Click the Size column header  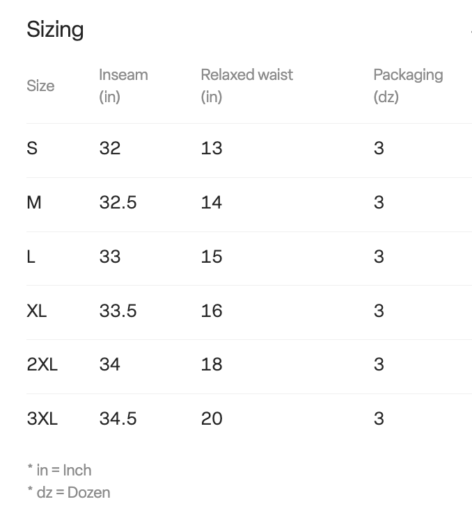[x=40, y=86]
